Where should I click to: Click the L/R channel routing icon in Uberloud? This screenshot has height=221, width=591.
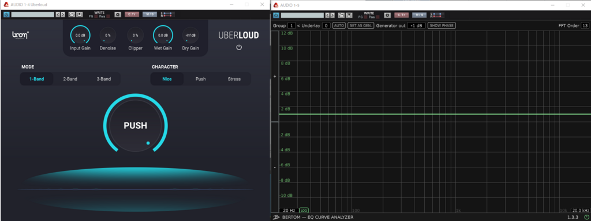[x=167, y=14]
